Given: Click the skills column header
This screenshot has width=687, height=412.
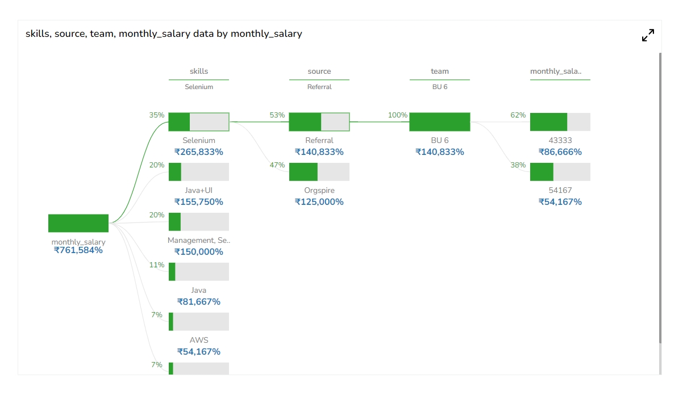Looking at the screenshot, I should (199, 72).
